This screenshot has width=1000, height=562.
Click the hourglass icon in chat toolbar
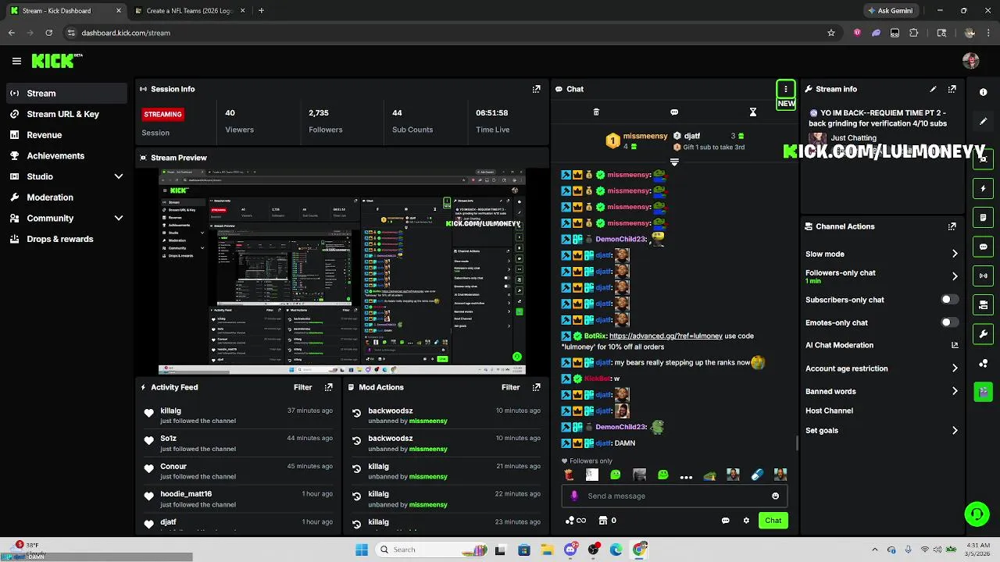click(x=753, y=112)
